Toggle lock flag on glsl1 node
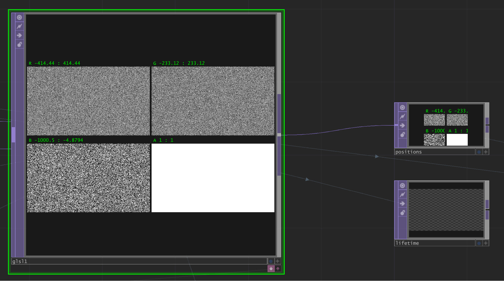Screen dimensions: 504x281 click(19, 45)
